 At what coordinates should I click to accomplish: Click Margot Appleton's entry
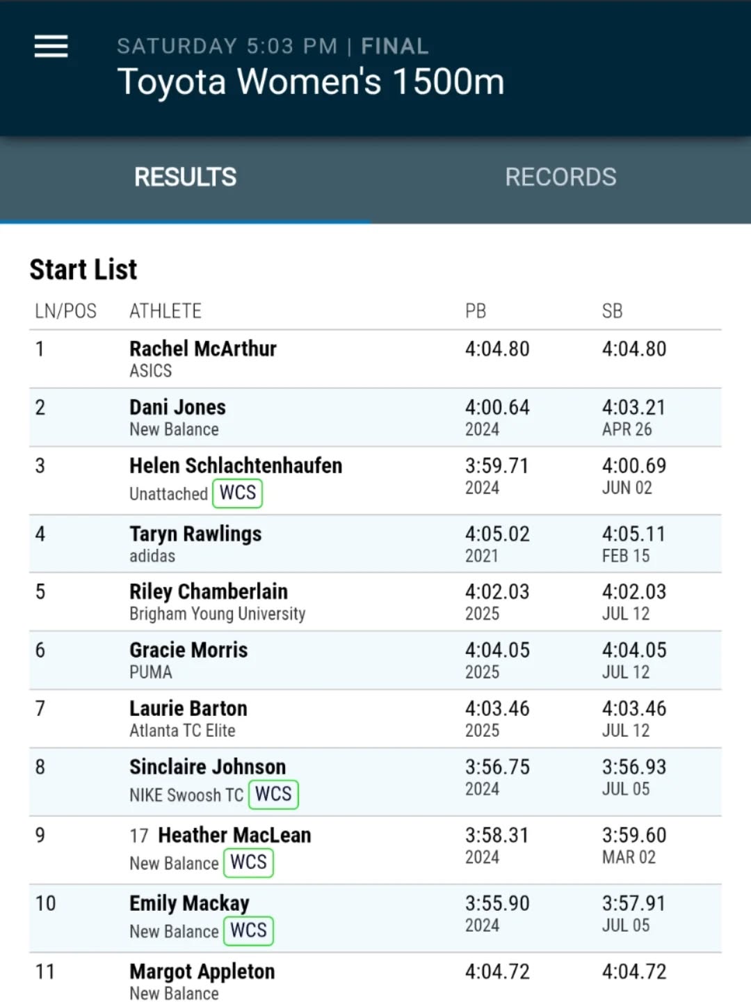202,971
